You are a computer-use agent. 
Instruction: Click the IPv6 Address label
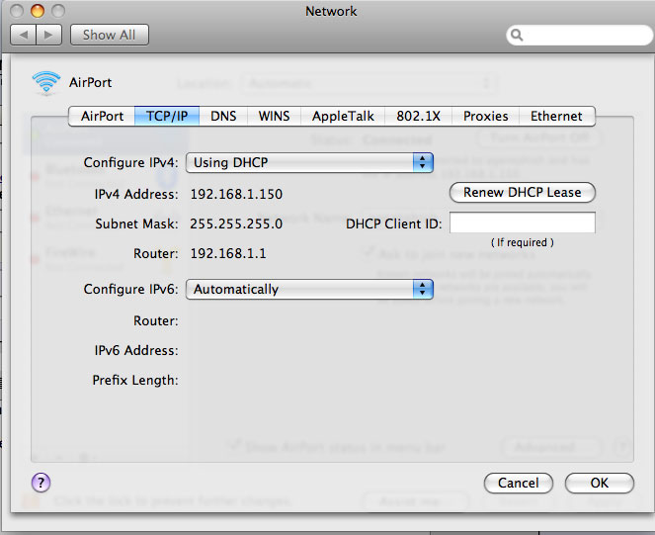(136, 350)
